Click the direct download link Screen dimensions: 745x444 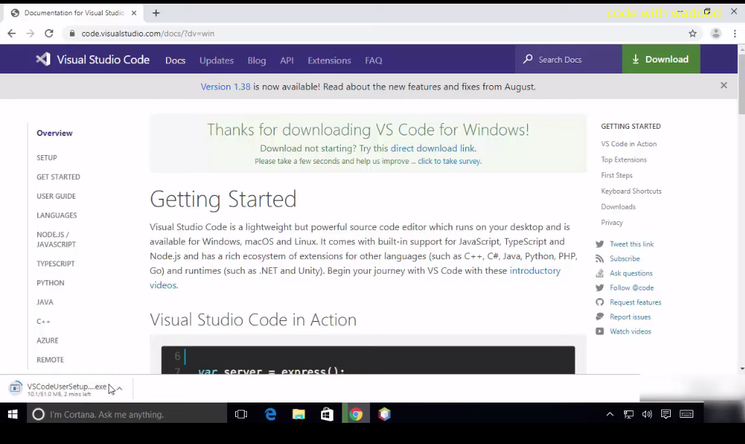point(433,148)
